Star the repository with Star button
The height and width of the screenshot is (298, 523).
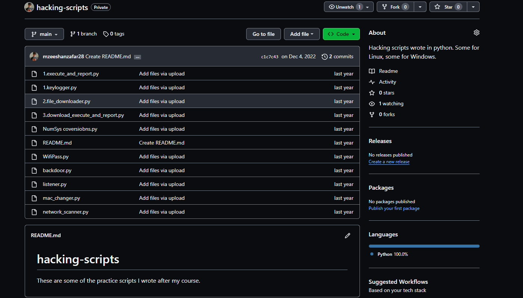pos(448,7)
